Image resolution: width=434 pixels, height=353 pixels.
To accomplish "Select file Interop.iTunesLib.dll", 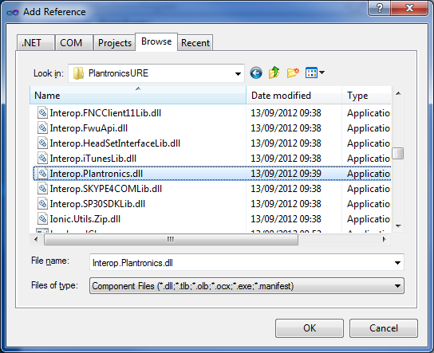I will [x=93, y=159].
